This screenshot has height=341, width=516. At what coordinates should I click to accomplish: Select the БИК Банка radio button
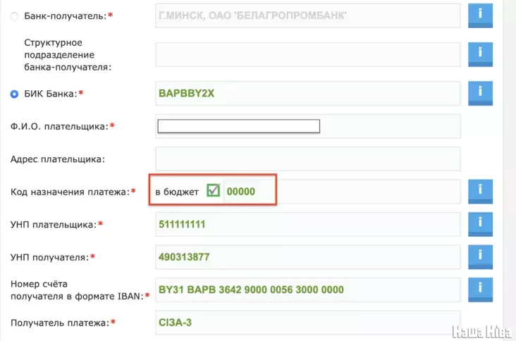14,94
